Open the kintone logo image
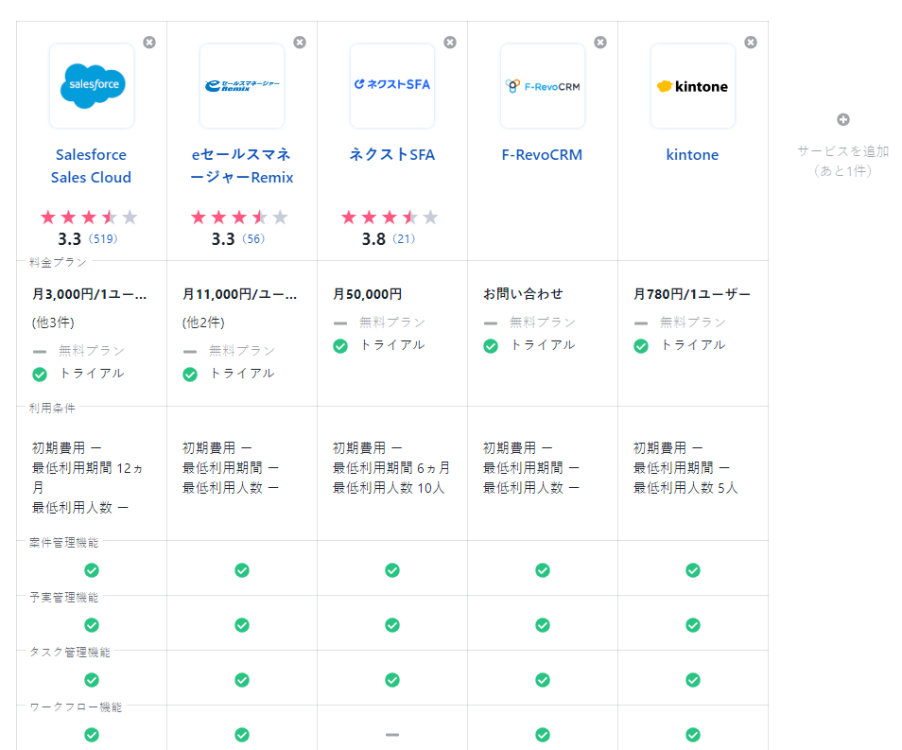 [x=692, y=86]
